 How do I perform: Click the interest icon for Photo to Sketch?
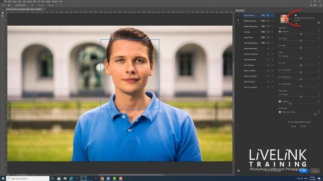(x=268, y=71)
